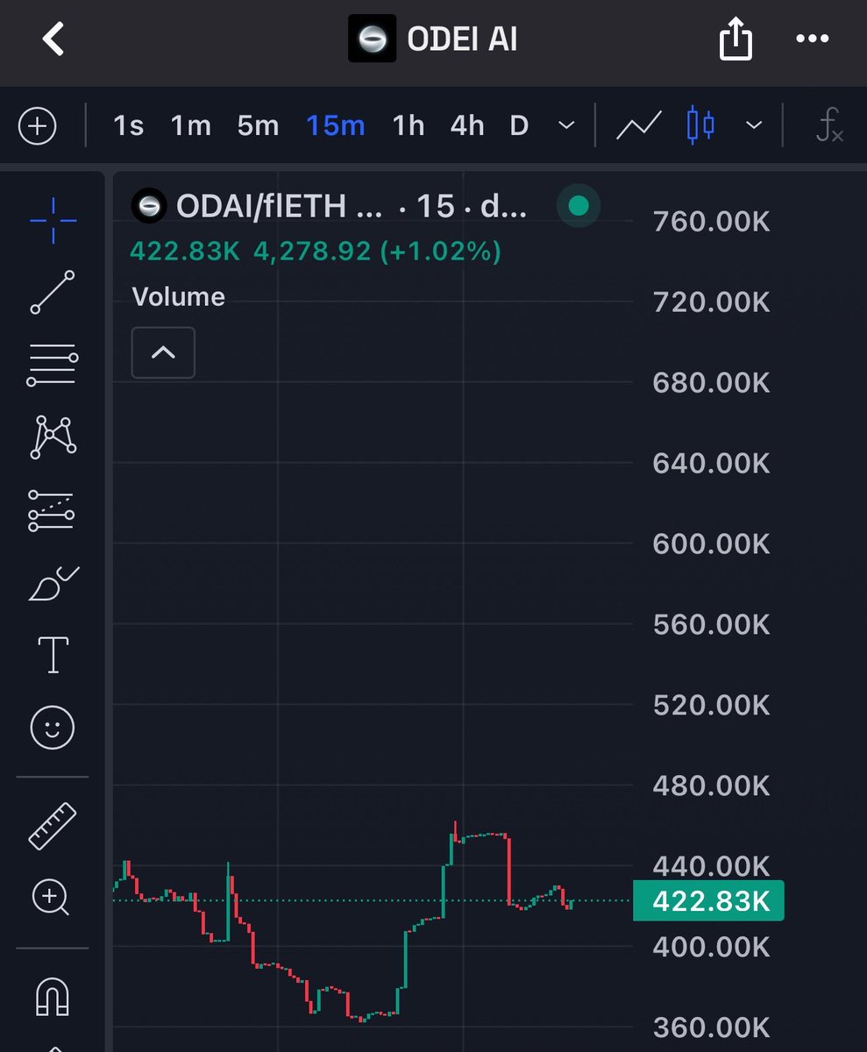Select the 1s timeframe
This screenshot has height=1052, width=867.
(128, 126)
